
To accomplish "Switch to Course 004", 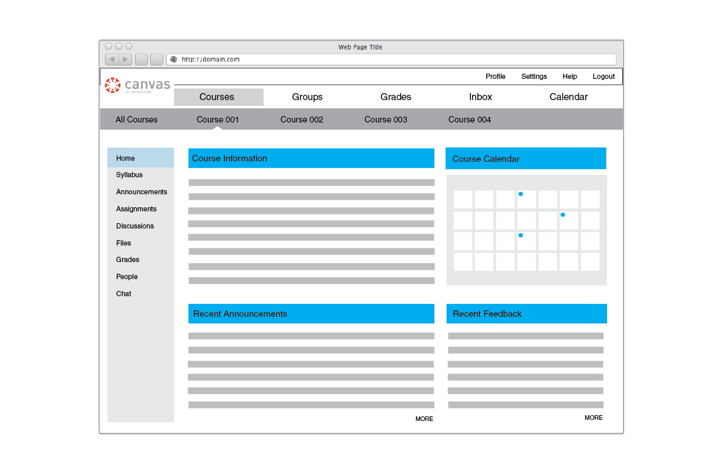I will pyautogui.click(x=470, y=120).
